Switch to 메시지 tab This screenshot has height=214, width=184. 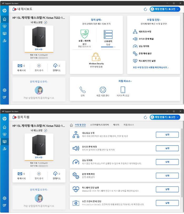pos(116,125)
